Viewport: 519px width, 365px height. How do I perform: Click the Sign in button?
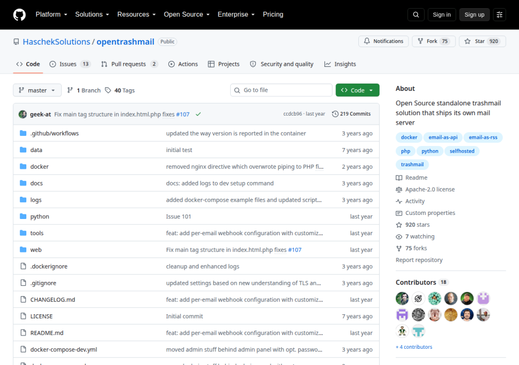tap(441, 15)
